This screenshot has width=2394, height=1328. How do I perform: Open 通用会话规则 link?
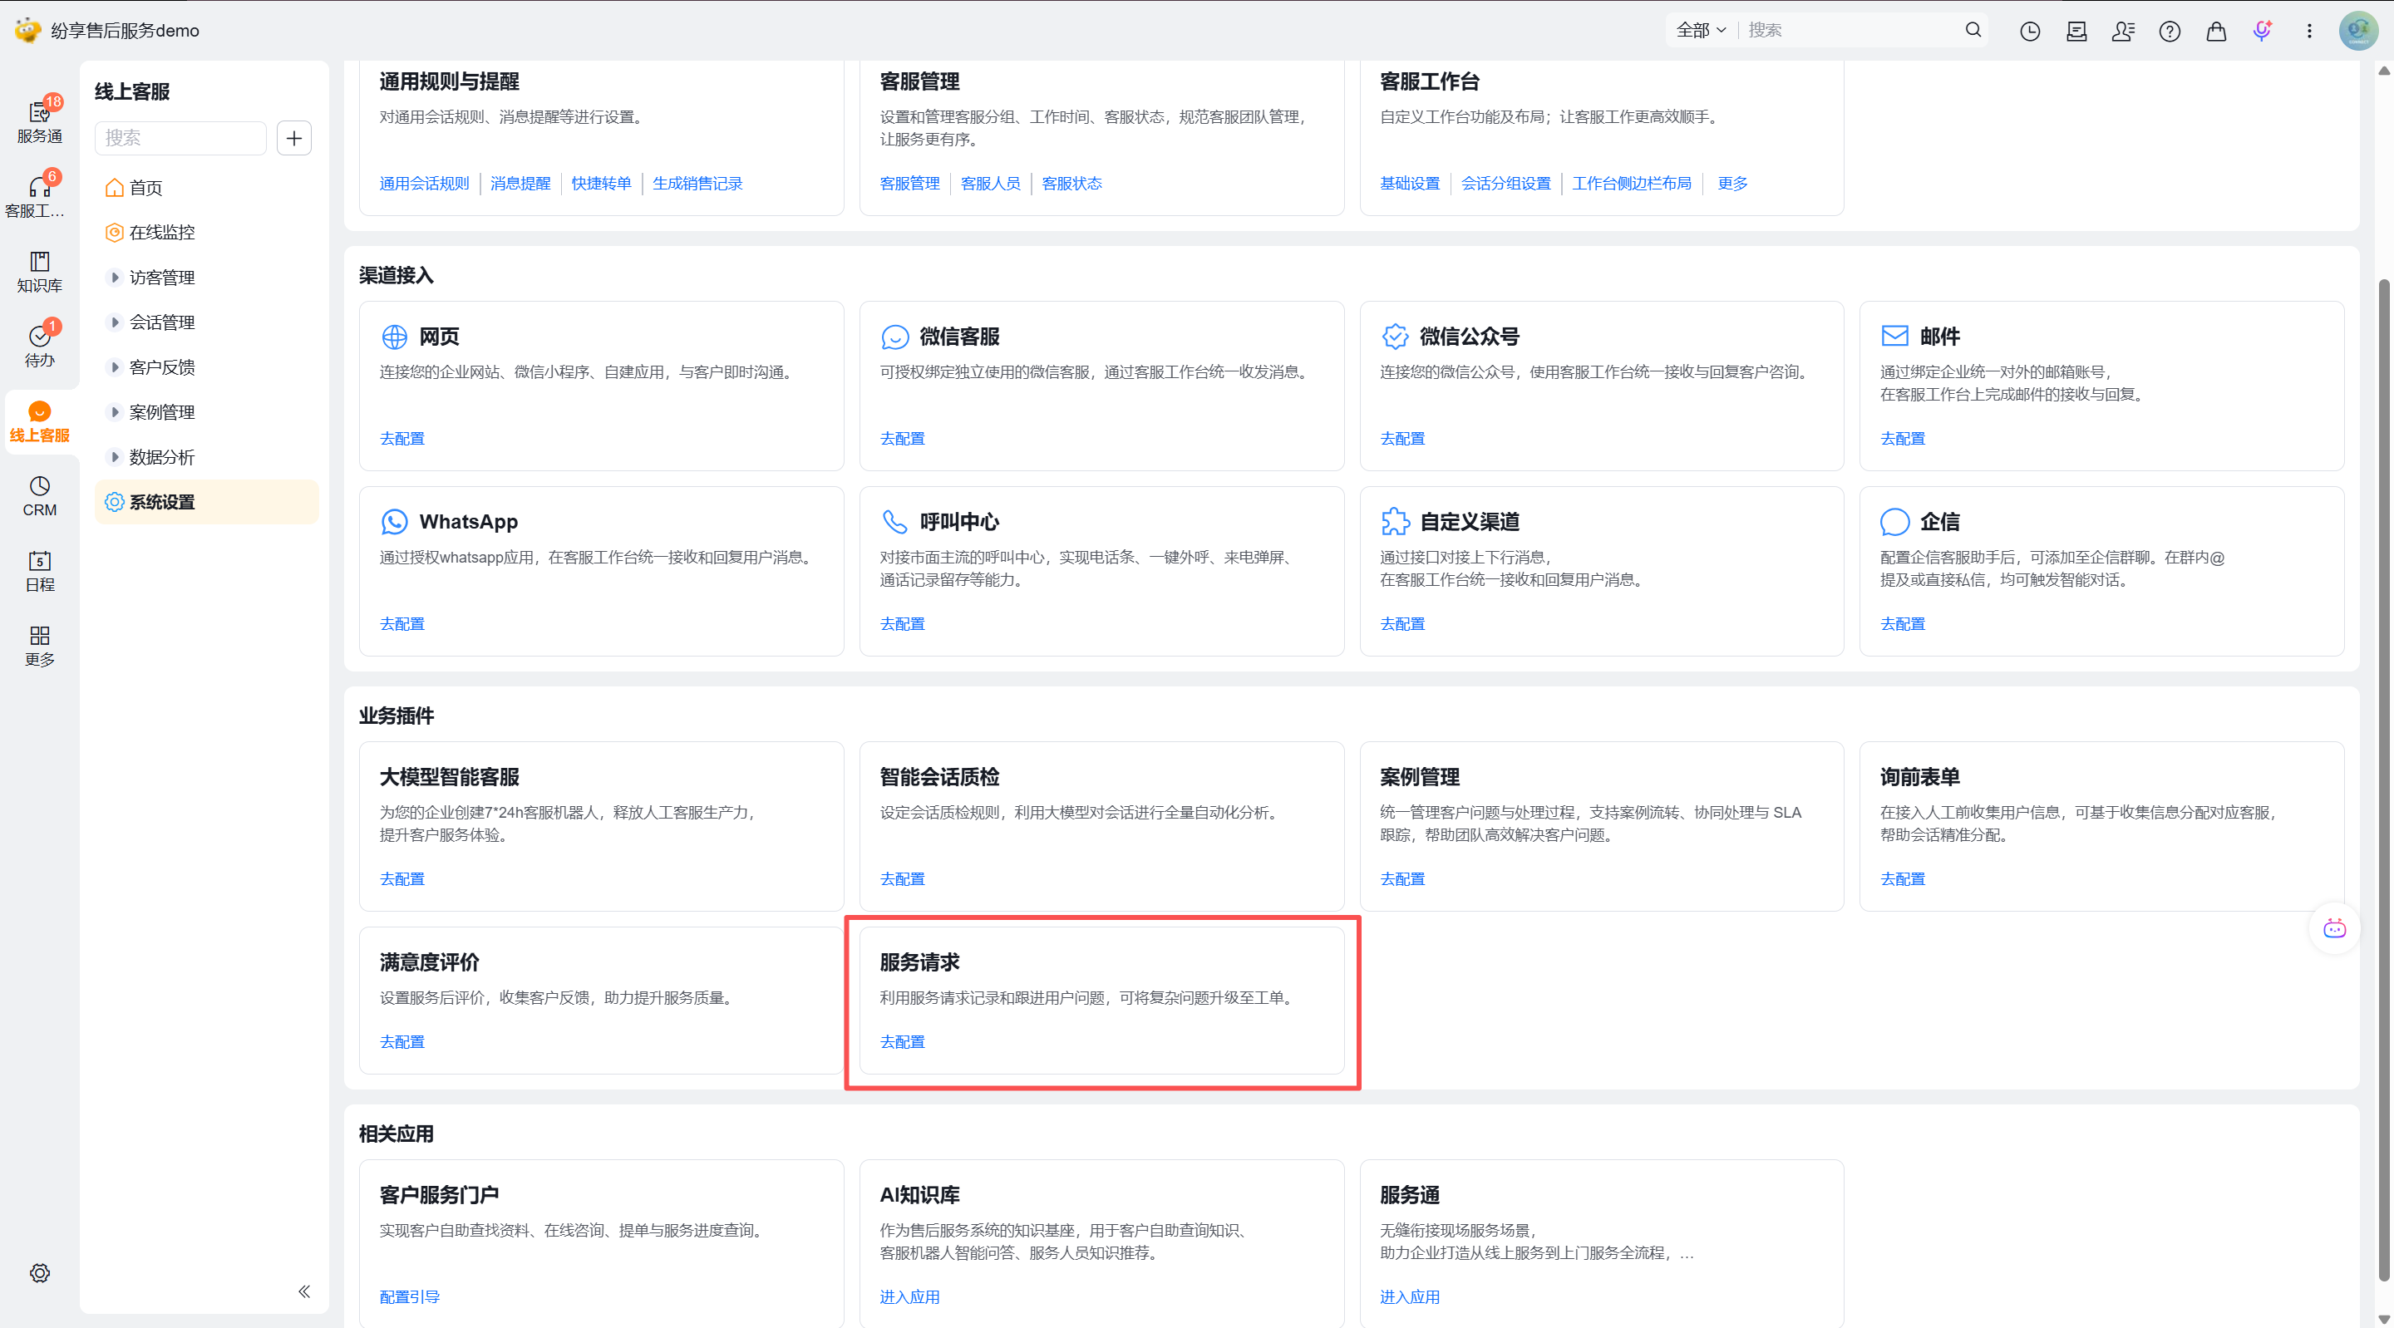click(x=425, y=183)
